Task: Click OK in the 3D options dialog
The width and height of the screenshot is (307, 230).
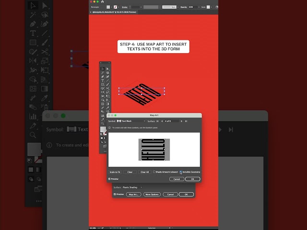Action: [x=186, y=195]
